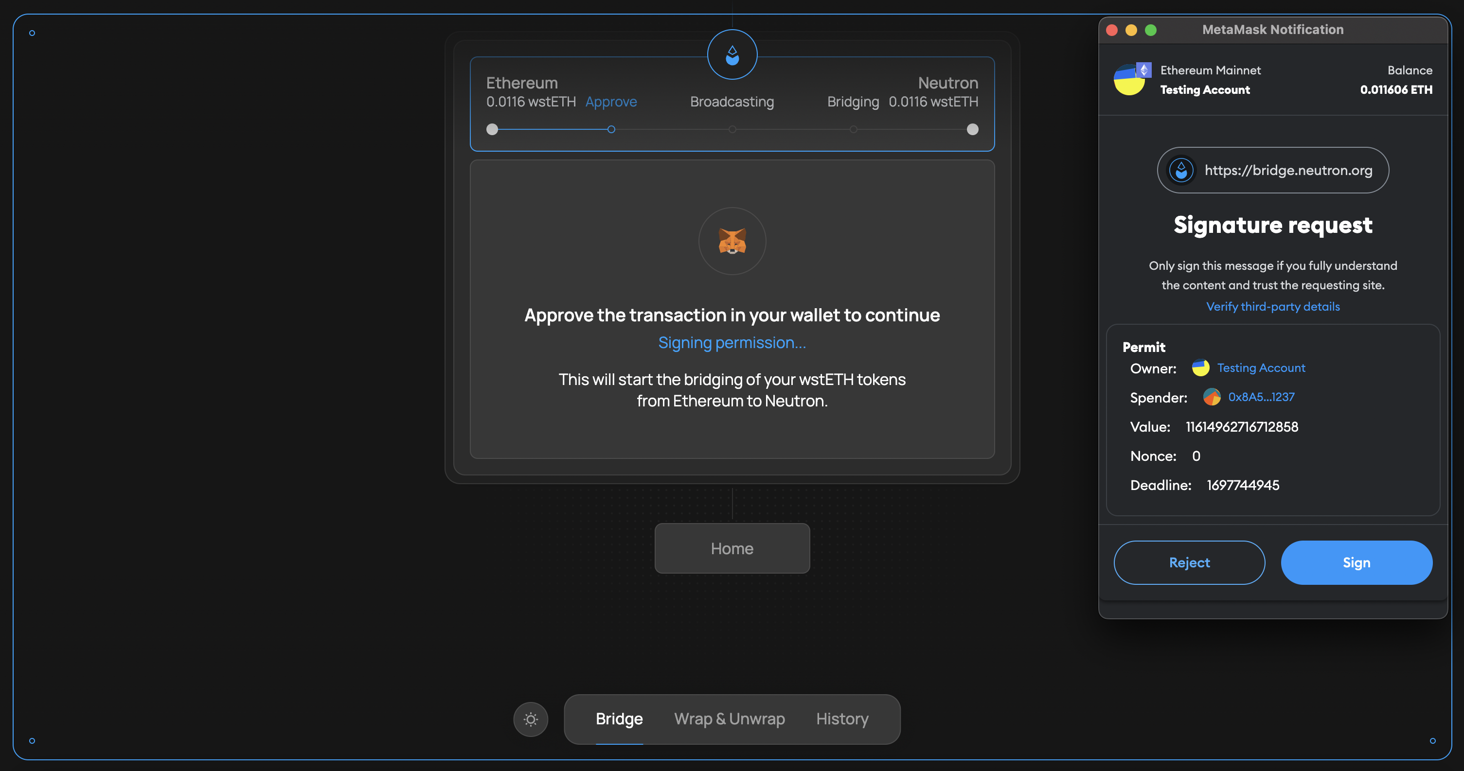Switch to the History tab
1464x771 pixels.
[x=842, y=719]
